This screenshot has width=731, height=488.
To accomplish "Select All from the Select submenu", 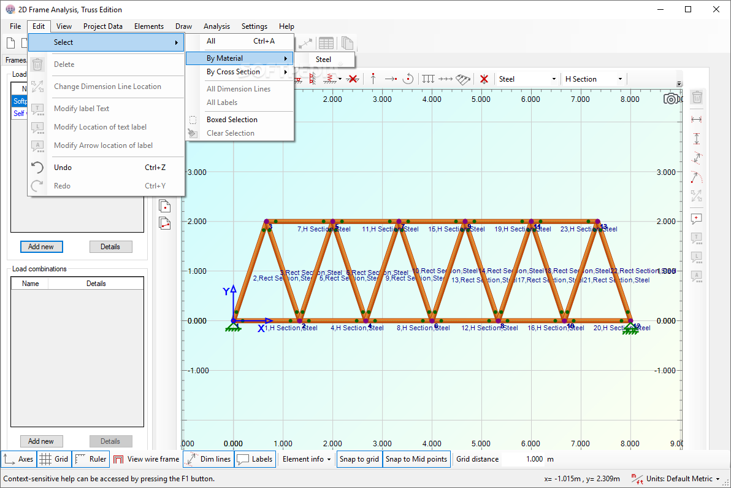I will 240,41.
